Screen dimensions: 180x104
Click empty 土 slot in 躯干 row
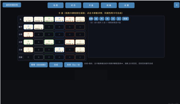pyautogui.click(x=80, y=27)
